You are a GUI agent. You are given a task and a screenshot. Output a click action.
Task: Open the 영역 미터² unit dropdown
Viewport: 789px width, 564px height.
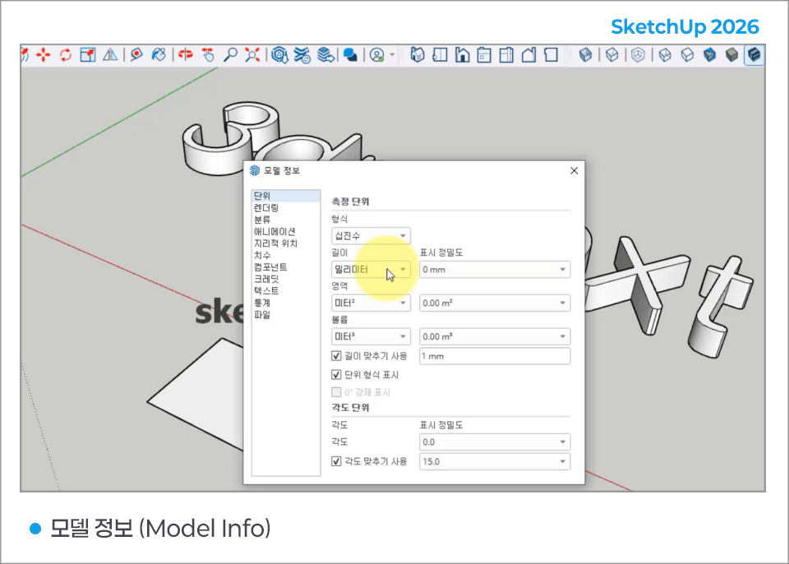click(x=371, y=303)
